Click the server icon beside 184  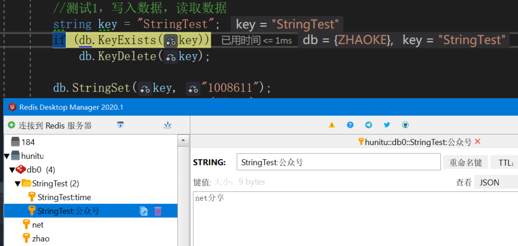coord(15,142)
